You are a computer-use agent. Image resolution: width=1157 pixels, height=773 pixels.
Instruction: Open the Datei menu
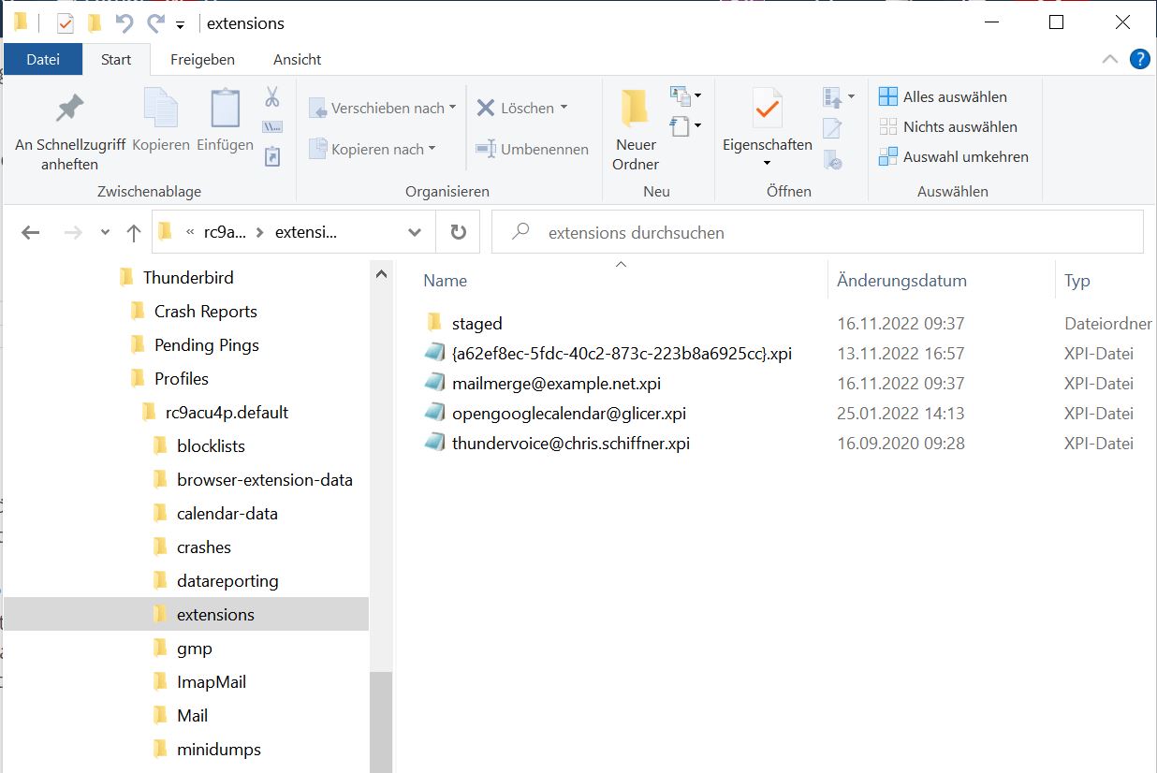43,59
